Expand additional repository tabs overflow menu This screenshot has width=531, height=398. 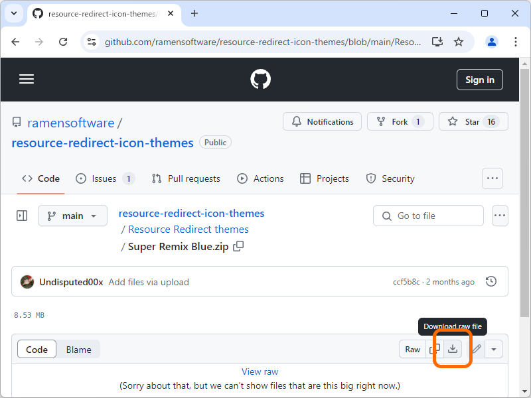click(492, 178)
